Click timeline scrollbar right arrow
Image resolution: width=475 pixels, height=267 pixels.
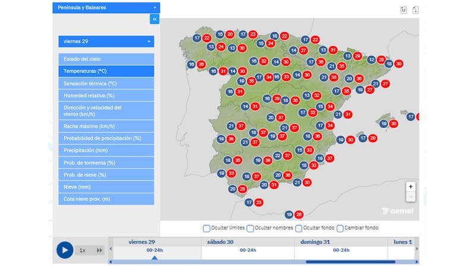(417, 262)
